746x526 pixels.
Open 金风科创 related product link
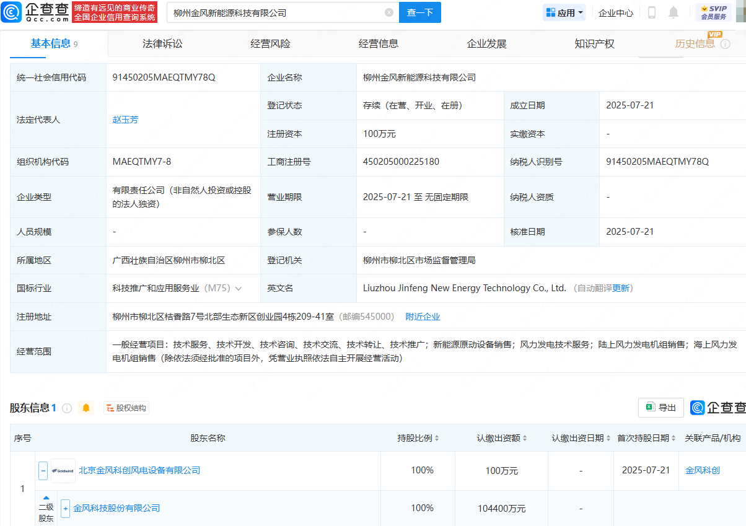[703, 470]
